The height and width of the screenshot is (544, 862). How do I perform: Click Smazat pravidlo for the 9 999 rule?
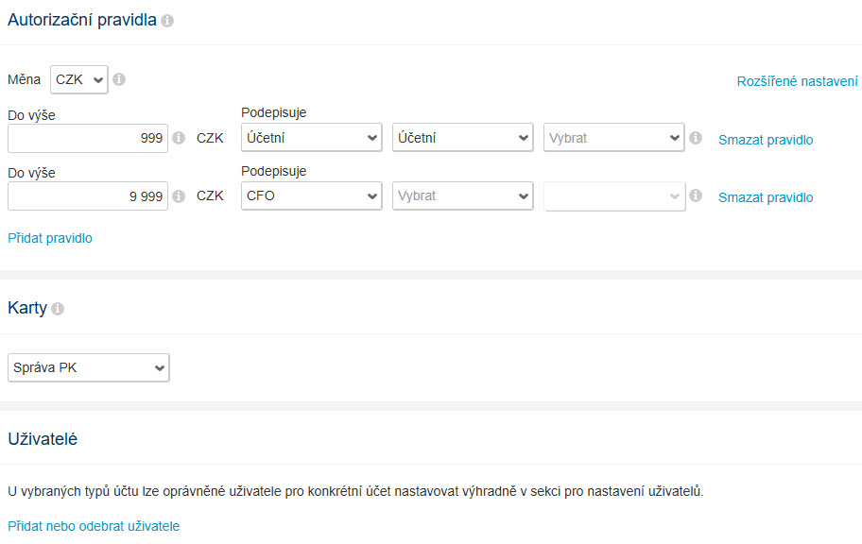[766, 197]
